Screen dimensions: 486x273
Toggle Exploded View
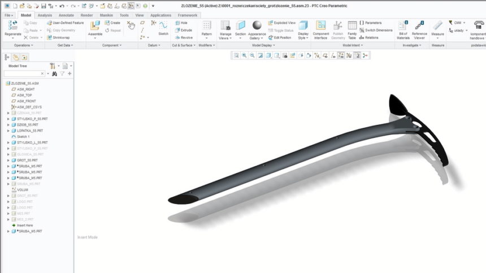click(x=282, y=23)
